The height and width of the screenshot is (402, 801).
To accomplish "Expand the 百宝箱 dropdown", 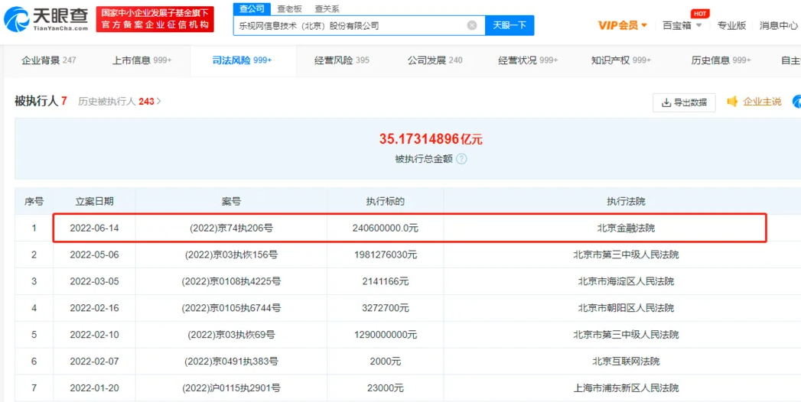I will (682, 25).
